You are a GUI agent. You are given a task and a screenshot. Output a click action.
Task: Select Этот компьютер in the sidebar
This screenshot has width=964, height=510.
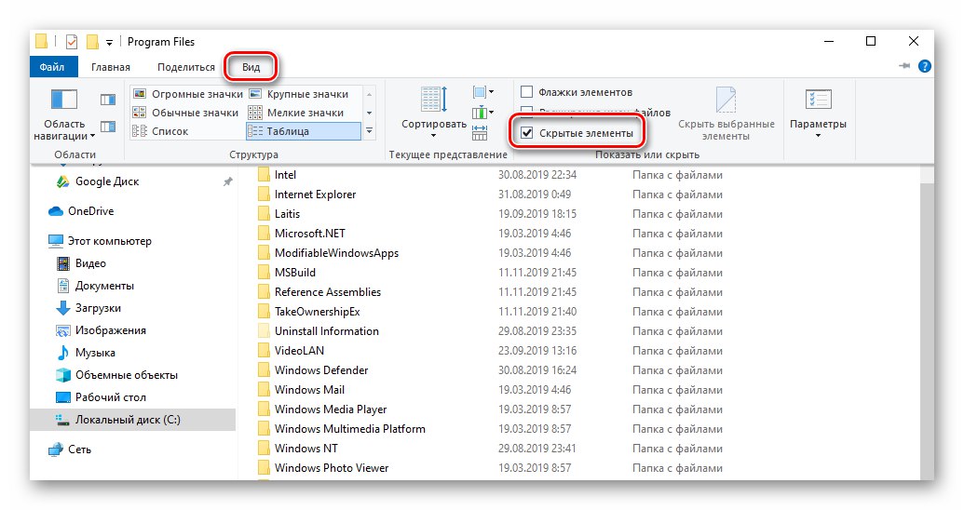click(x=109, y=241)
